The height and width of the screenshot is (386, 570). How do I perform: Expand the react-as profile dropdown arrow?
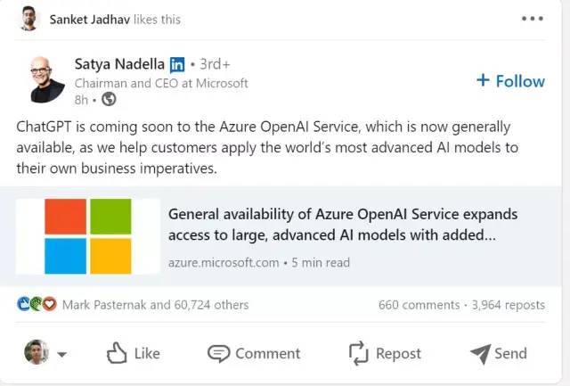point(61,354)
